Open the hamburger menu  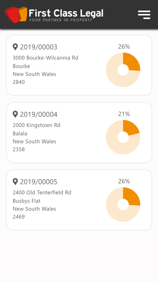pyautogui.click(x=144, y=15)
